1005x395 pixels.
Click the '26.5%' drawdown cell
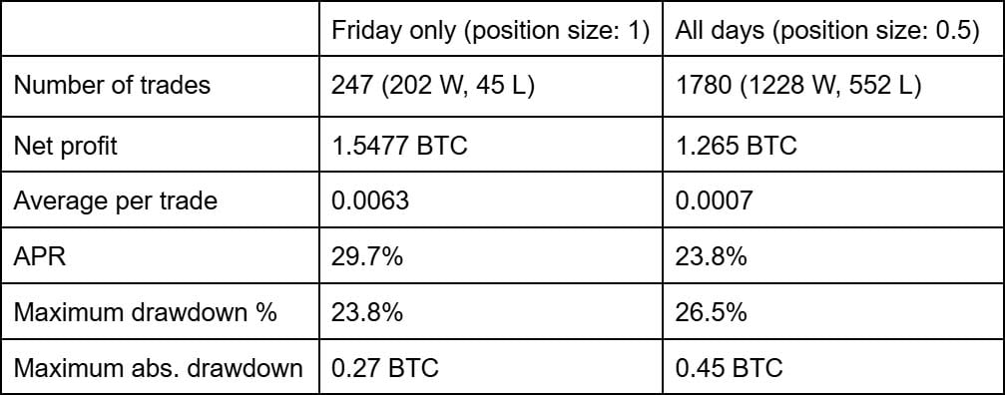(x=833, y=313)
